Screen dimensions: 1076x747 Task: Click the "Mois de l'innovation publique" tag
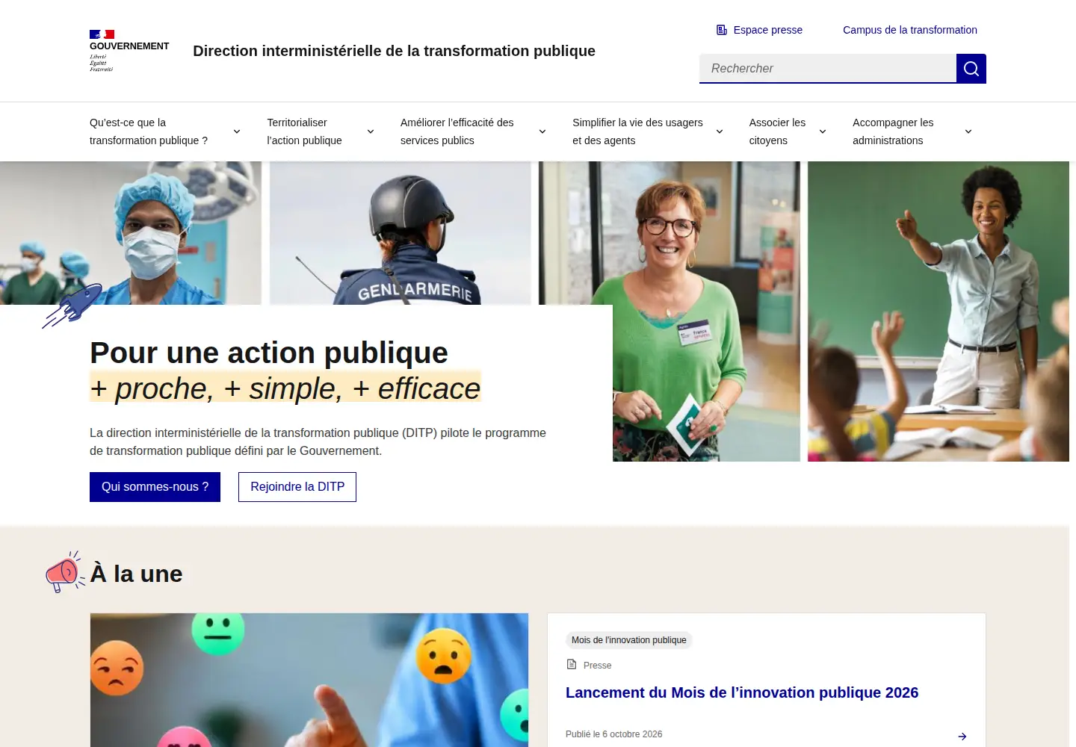pyautogui.click(x=629, y=640)
